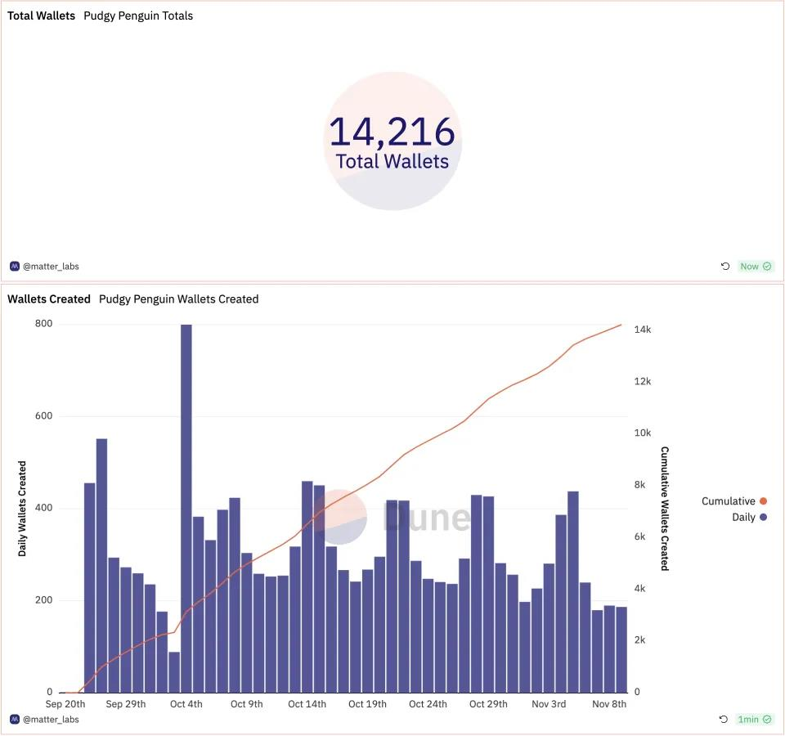
Task: Click the purple Daily legend dot
Action: [x=764, y=517]
